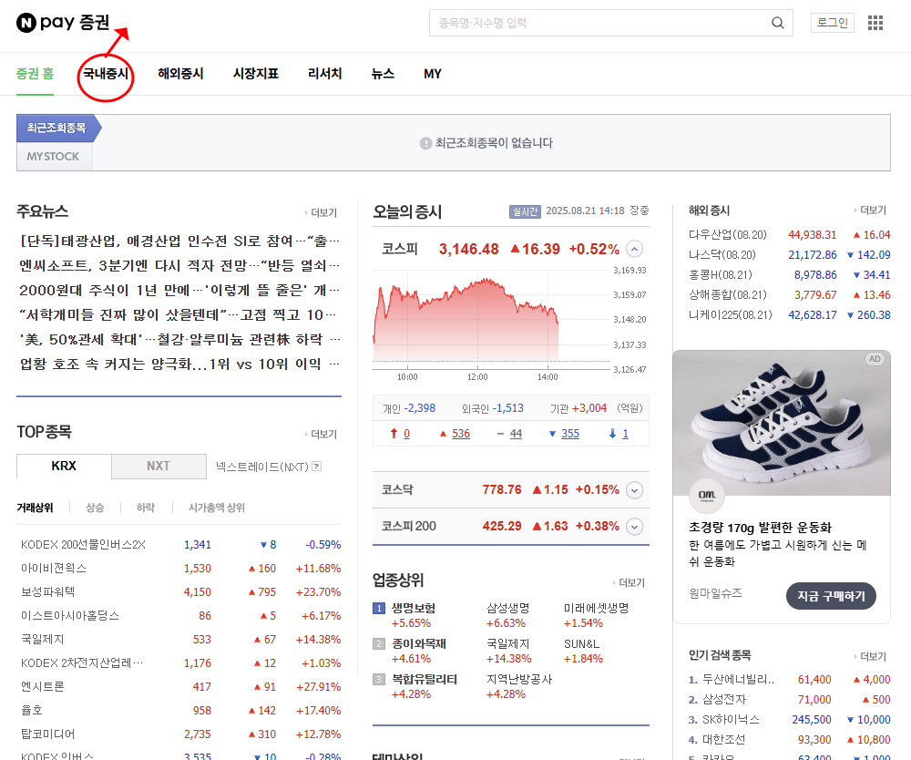911x760 pixels.
Task: Open the 9-dot apps grid icon
Action: [x=875, y=22]
